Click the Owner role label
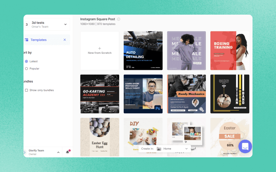This screenshot has width=276, height=172. point(33,154)
